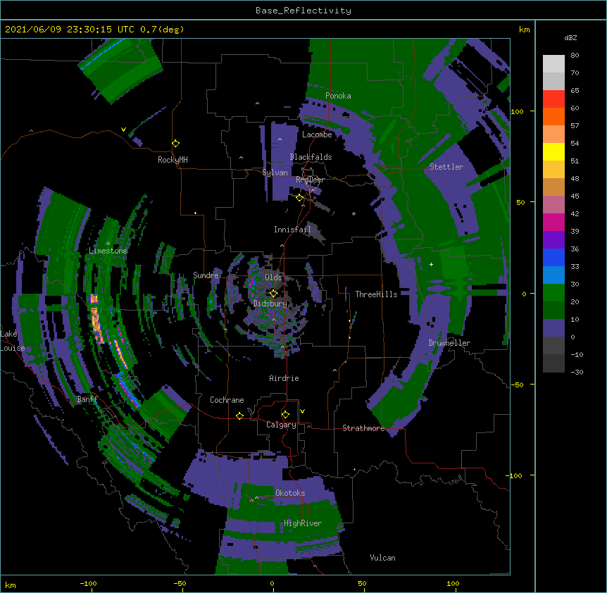Viewport: 607px width, 593px height.
Task: Click the yellow diamond marker above RockyMH
Action: click(176, 144)
